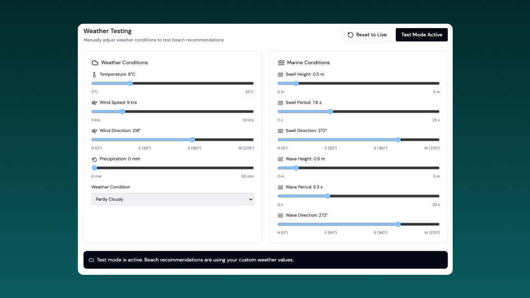Click the Temperature slider handle

coord(130,83)
